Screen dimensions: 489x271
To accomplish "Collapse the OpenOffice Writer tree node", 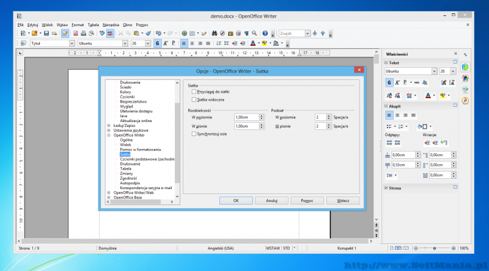I will (109, 135).
